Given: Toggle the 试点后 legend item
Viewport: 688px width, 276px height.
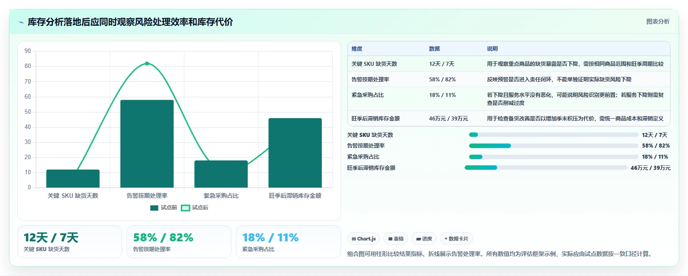Looking at the screenshot, I should point(194,208).
